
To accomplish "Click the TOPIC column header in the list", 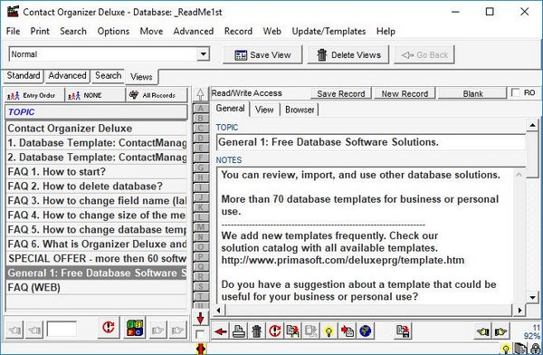I will (x=96, y=112).
